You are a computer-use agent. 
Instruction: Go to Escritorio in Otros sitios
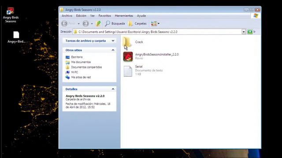[x=77, y=57]
